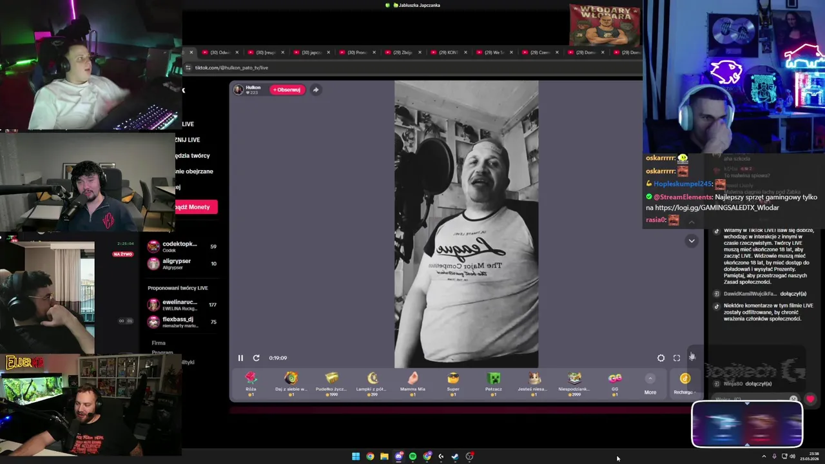Close the "(30) Odwi" browser tab

[x=237, y=52]
